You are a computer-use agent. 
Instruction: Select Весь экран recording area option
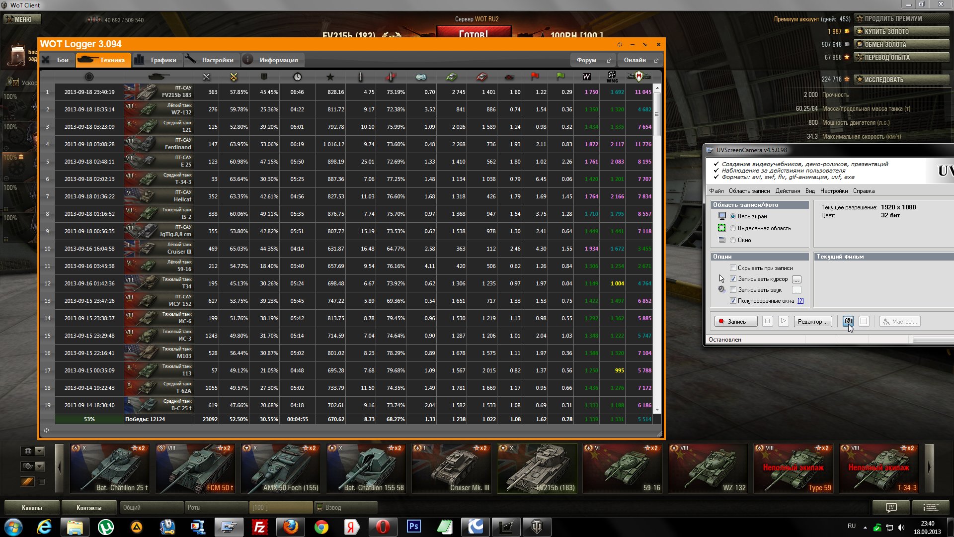733,216
